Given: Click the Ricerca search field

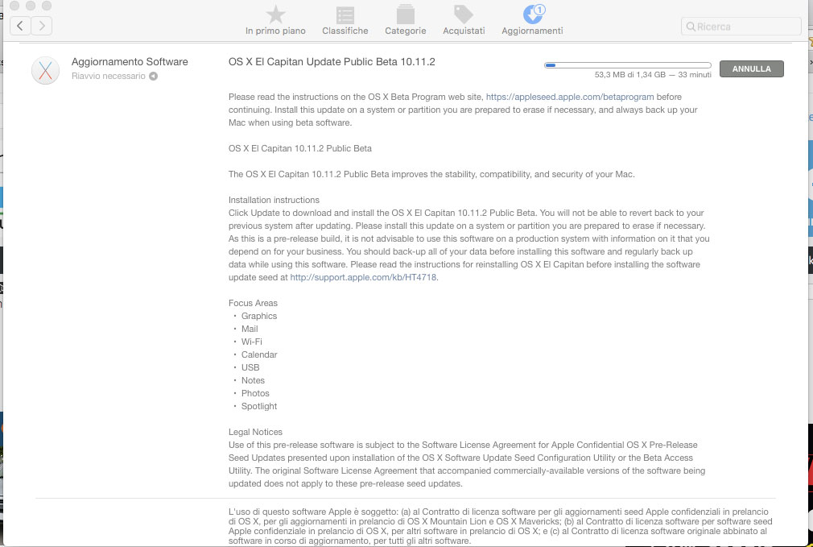Looking at the screenshot, I should [741, 27].
